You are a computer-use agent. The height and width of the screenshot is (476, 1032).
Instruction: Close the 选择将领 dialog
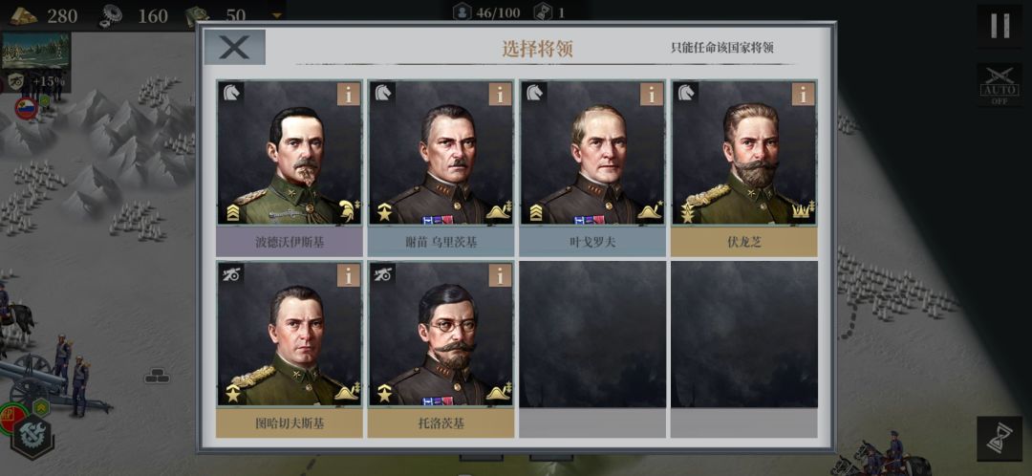234,47
